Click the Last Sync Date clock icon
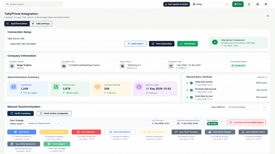 tap(139, 87)
